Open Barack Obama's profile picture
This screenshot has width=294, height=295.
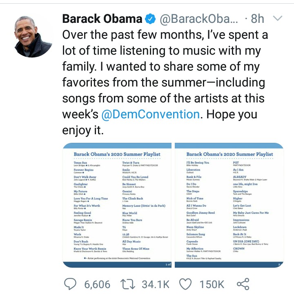click(33, 37)
